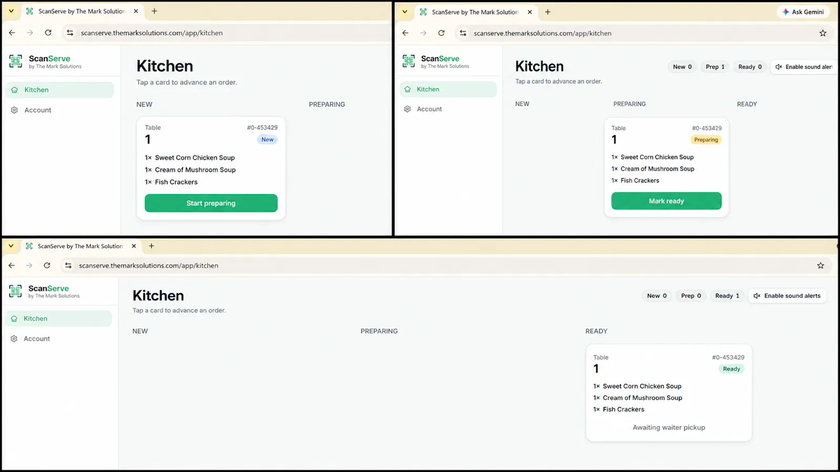Click Ready 1 counter in bottom window
This screenshot has height=472, width=840.
[x=727, y=296]
